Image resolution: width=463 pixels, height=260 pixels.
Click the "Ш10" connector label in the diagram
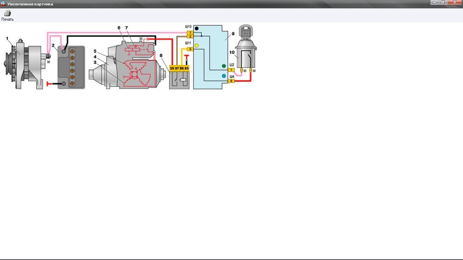point(188,27)
